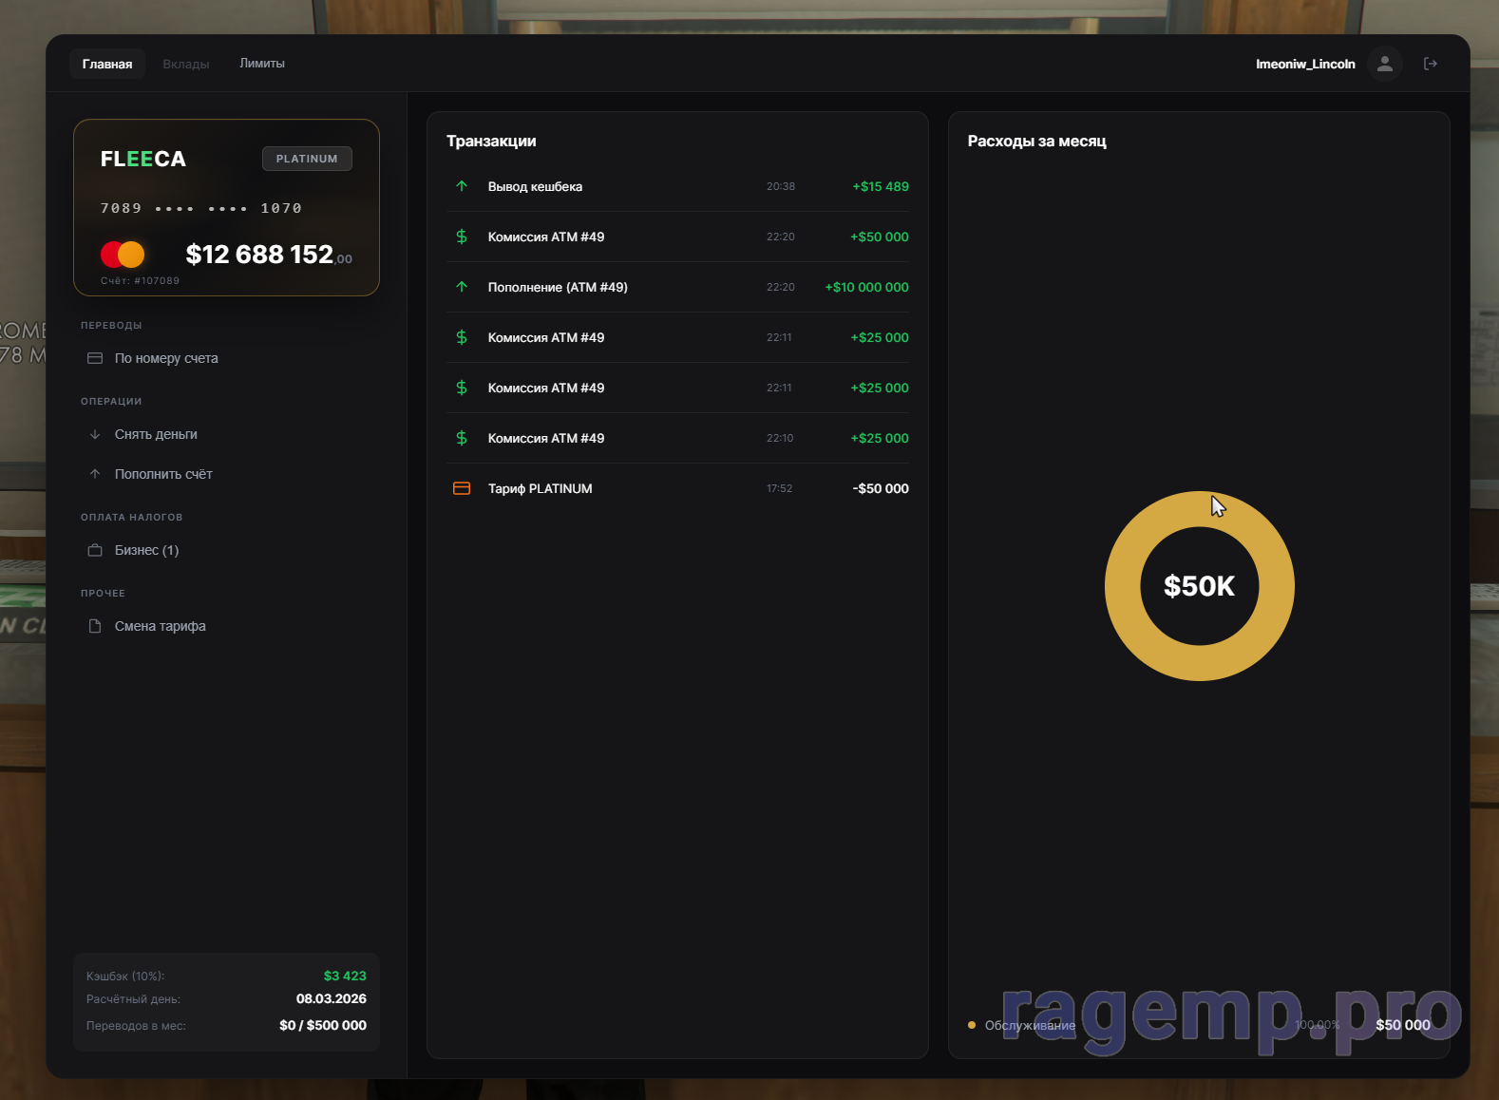The image size is (1499, 1100).
Task: Click the briefcase icon next to Бизнес
Action: pos(95,550)
